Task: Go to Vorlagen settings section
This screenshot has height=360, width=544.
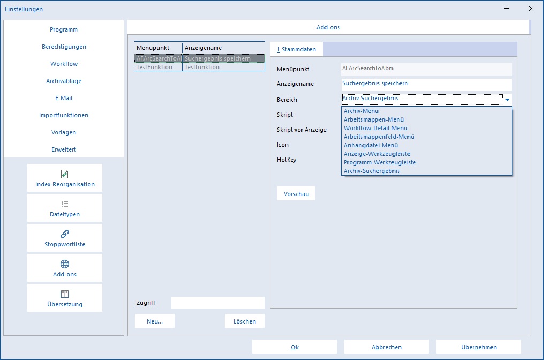Action: click(64, 132)
